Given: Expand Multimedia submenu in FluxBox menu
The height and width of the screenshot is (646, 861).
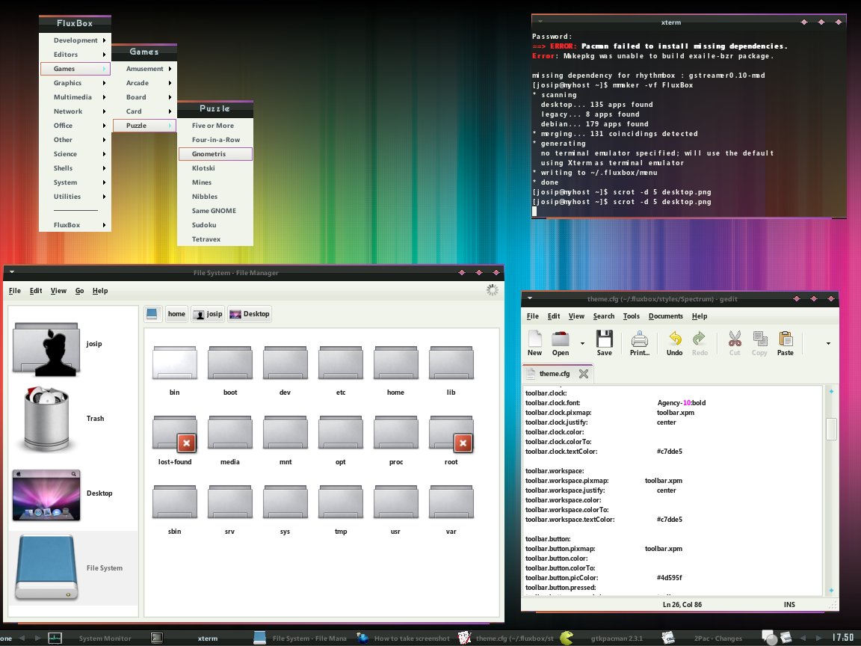Looking at the screenshot, I should click(x=75, y=97).
